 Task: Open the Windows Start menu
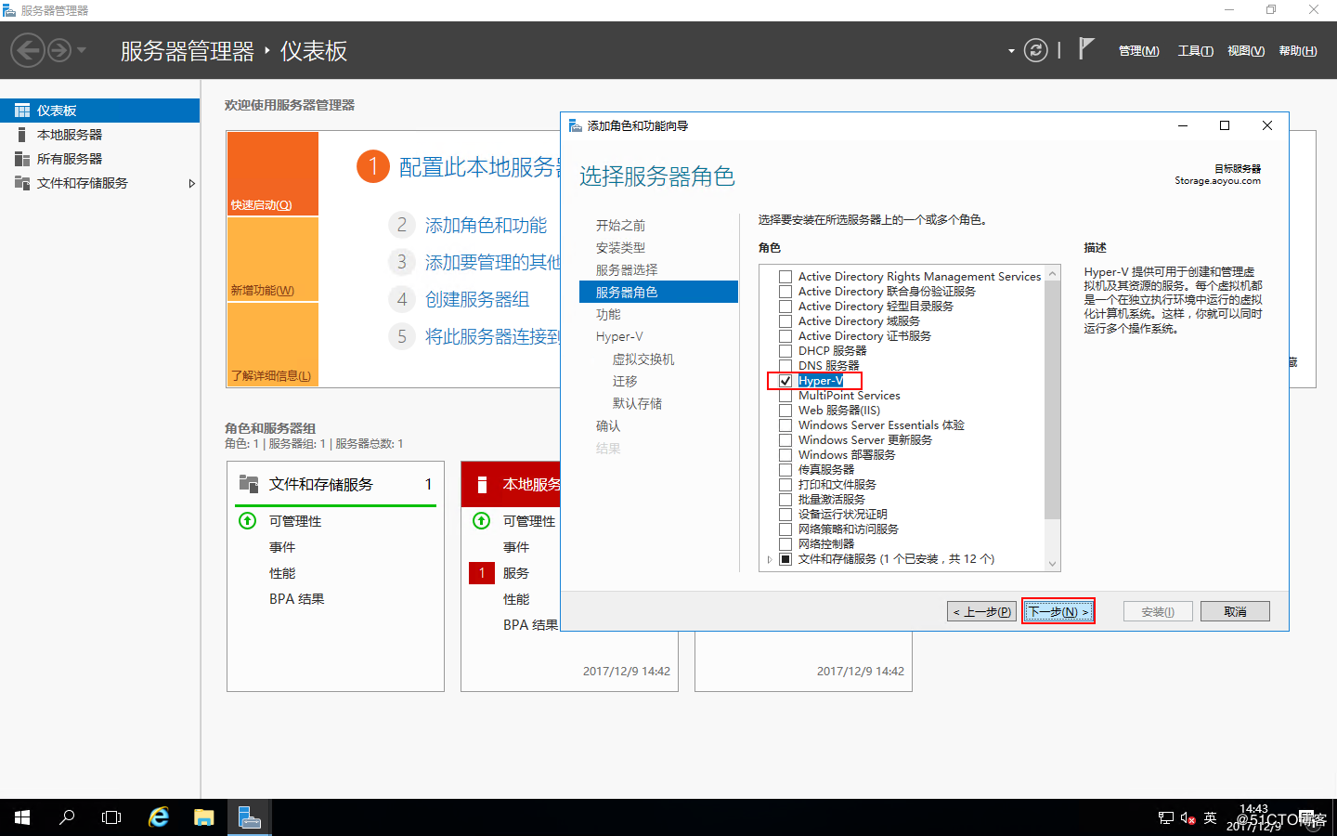(x=22, y=817)
